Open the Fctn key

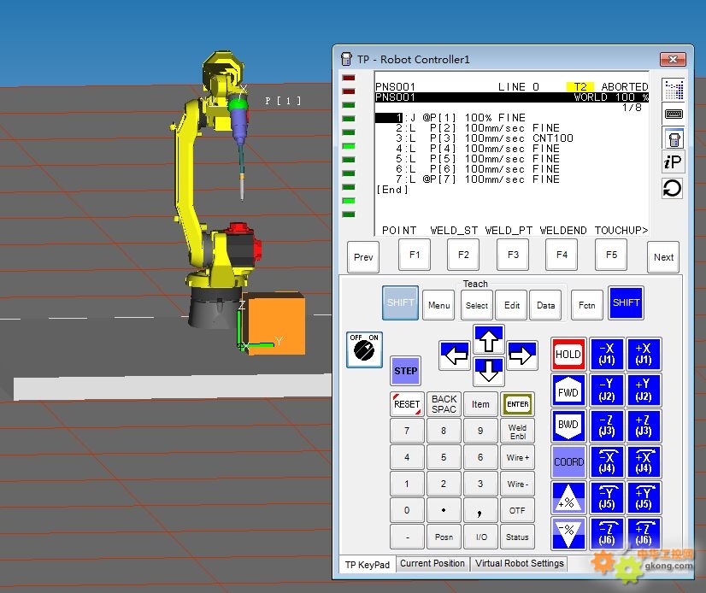tap(587, 305)
